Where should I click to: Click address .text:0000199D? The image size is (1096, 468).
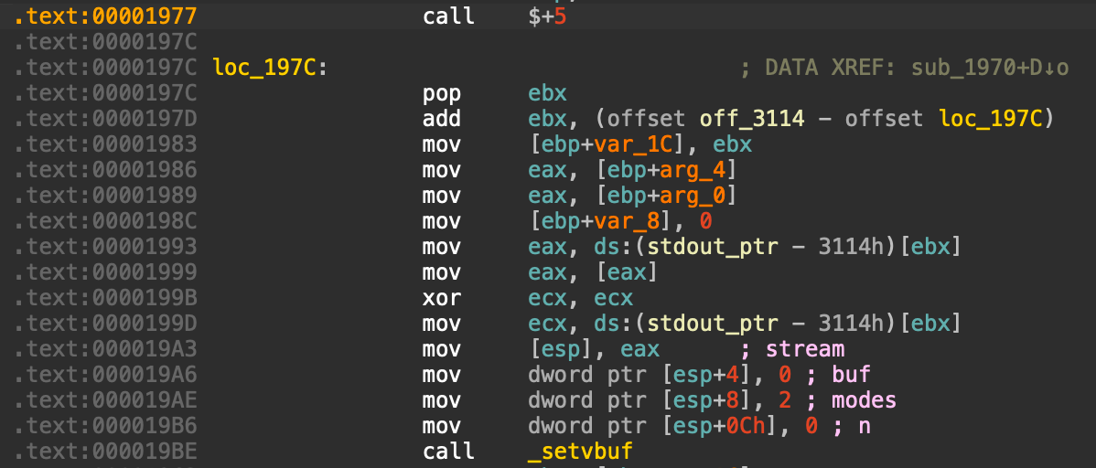click(105, 324)
